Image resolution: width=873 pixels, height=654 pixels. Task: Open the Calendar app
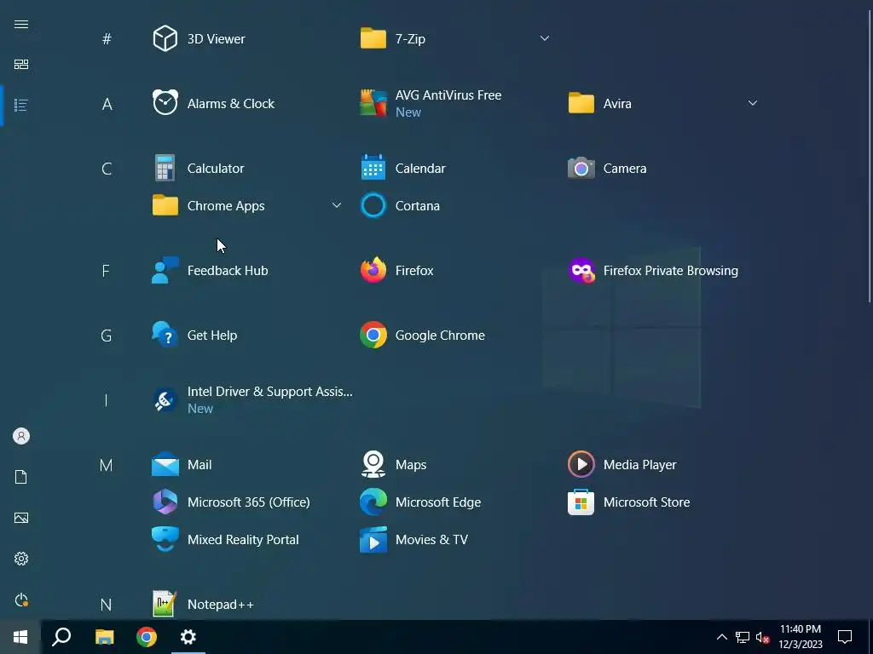[x=403, y=168]
